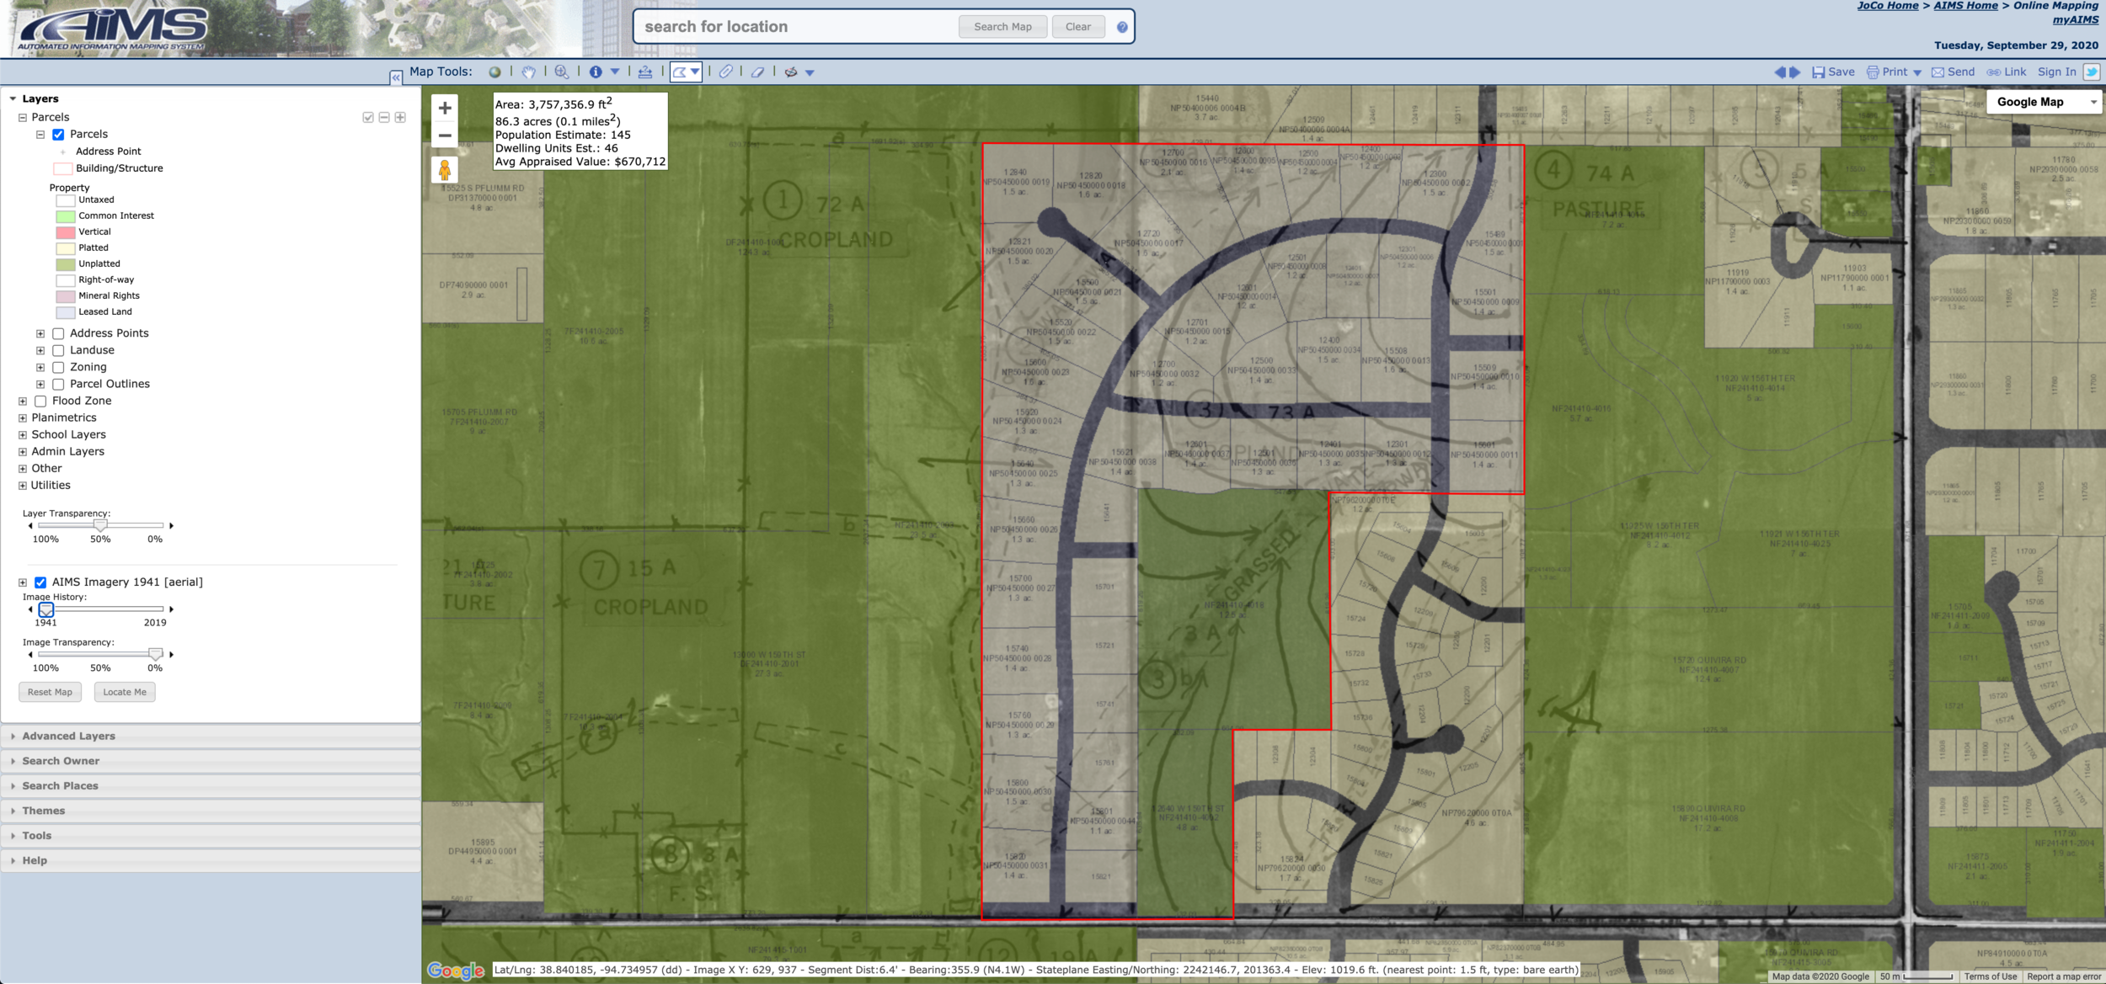Click the map zoom in plus button
Viewport: 2106px width, 984px height.
coord(445,108)
